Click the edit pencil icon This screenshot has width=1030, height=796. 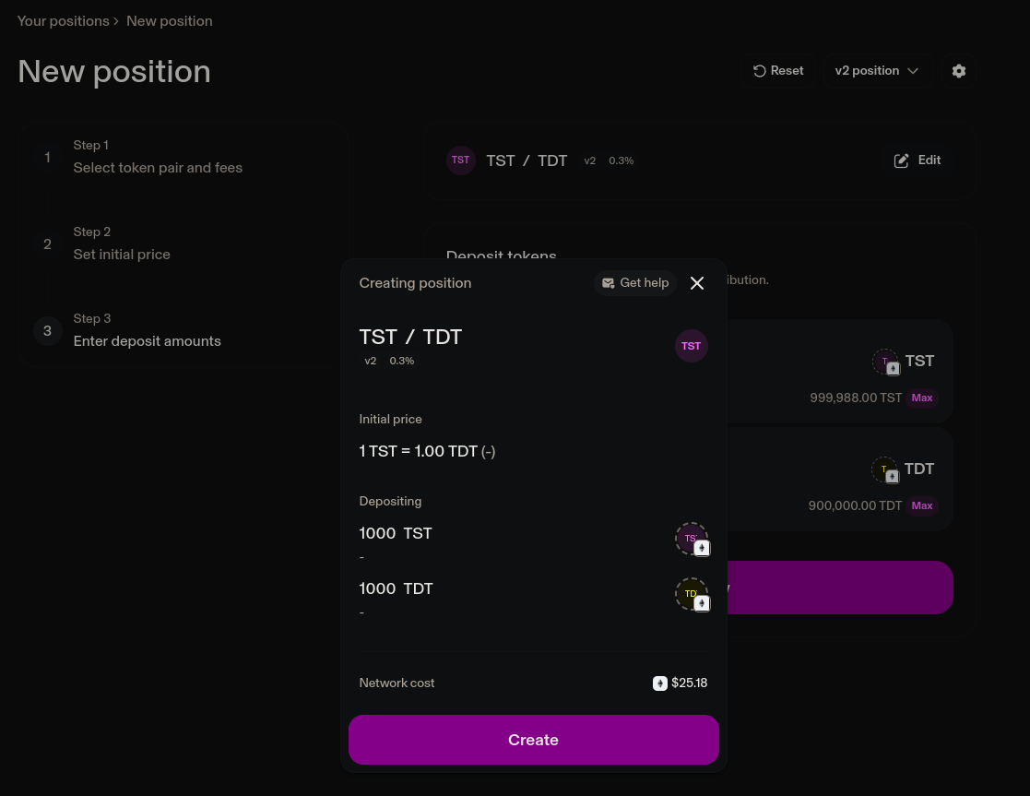(901, 160)
